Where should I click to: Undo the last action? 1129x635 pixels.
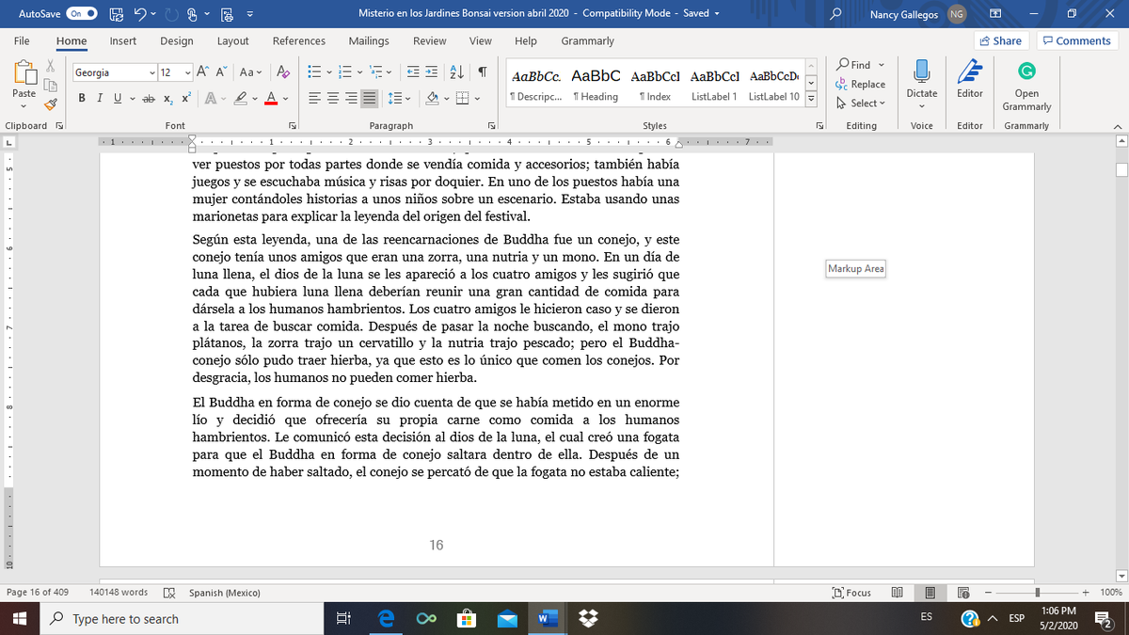point(142,14)
